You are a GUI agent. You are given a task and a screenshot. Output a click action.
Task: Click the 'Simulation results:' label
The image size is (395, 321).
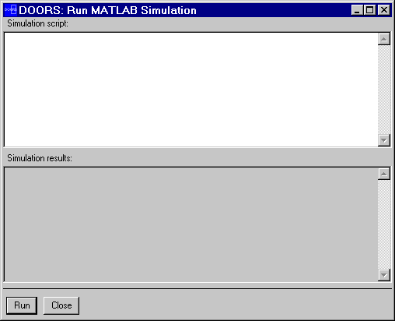40,158
